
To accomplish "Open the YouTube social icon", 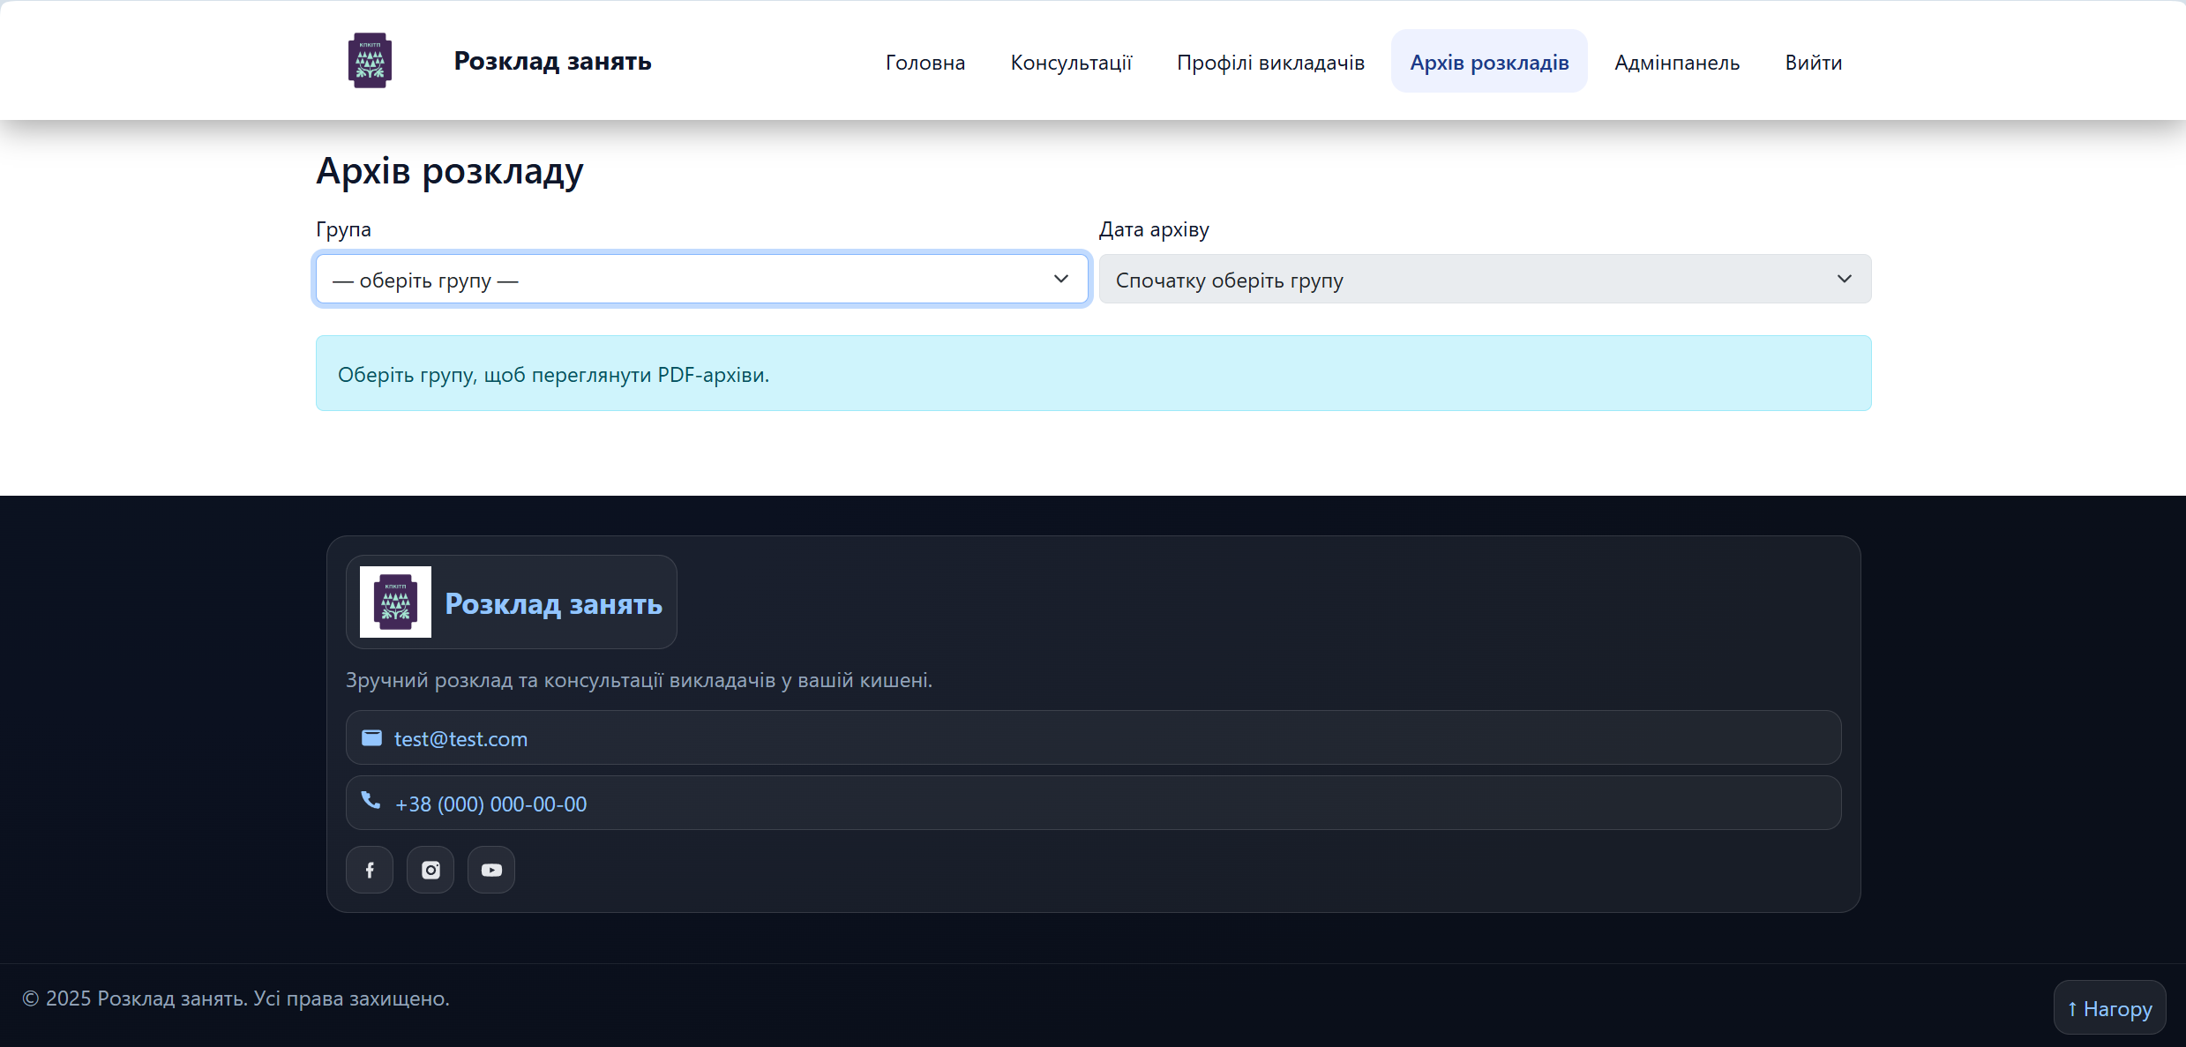I will 491,870.
